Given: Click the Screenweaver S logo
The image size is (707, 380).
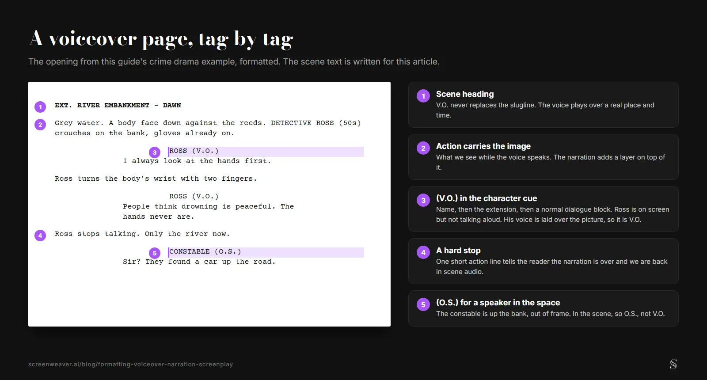Looking at the screenshot, I should click(673, 364).
